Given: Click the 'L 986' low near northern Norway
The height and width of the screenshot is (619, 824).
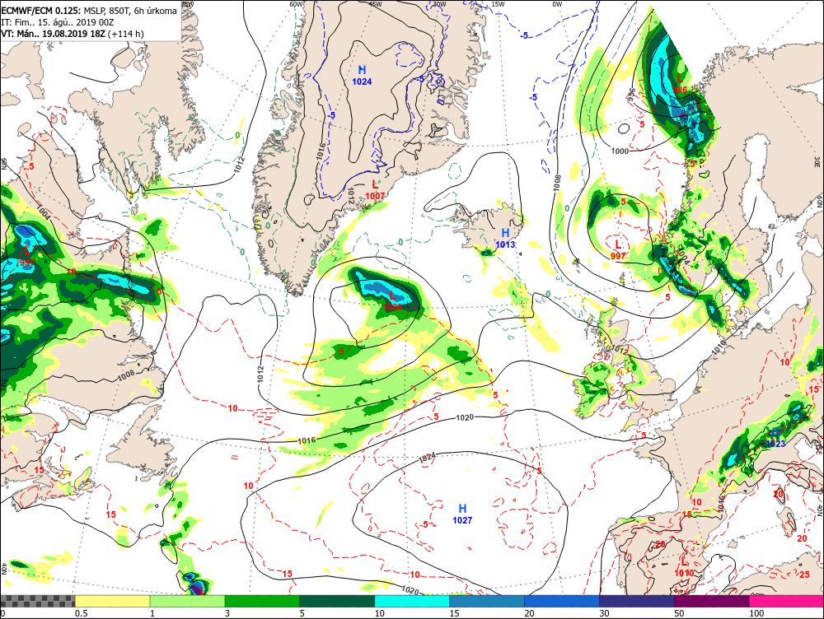Looking at the screenshot, I should tap(680, 83).
